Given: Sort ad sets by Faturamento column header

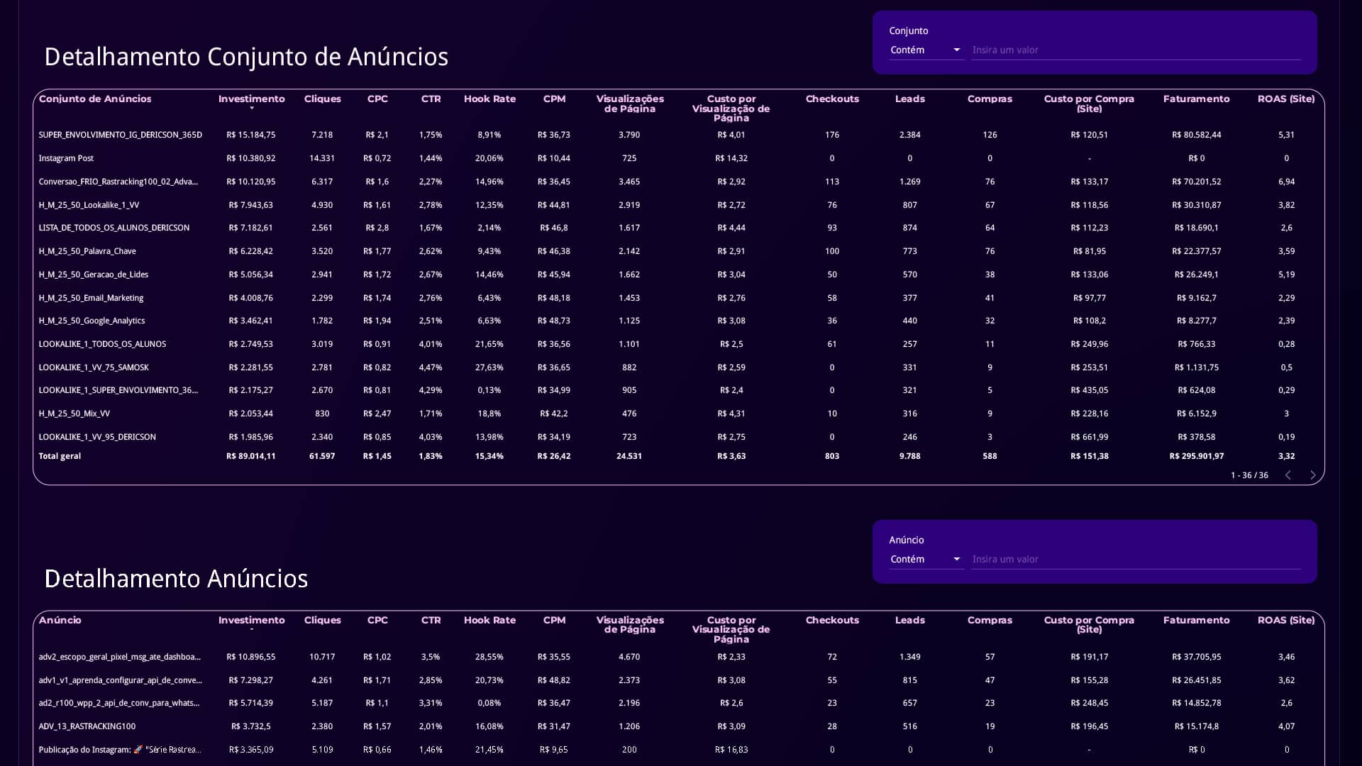Looking at the screenshot, I should tap(1196, 99).
